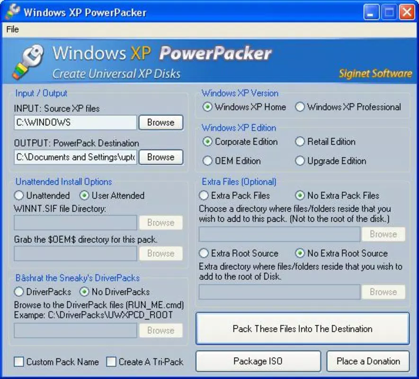The height and width of the screenshot is (379, 419).
Task: Minimize the PowerPacker window
Action: pos(371,12)
